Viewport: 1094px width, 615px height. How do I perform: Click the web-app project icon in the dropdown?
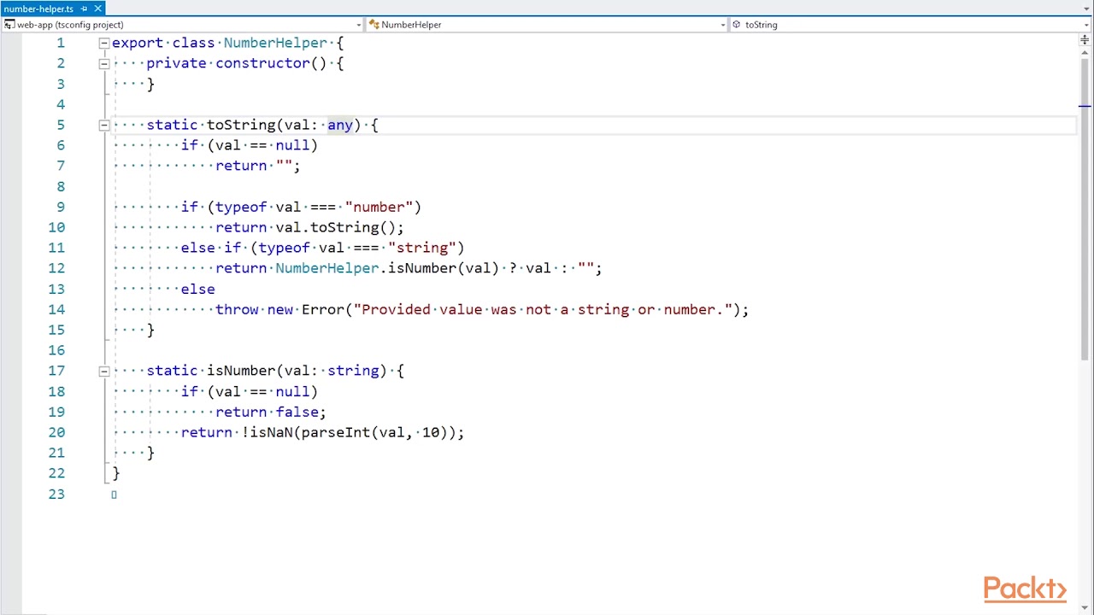click(9, 25)
